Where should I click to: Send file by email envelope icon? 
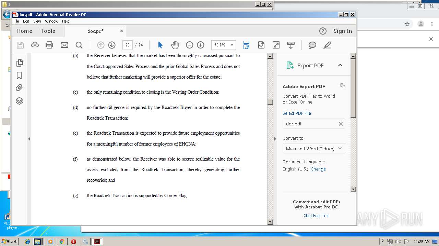tap(64, 45)
